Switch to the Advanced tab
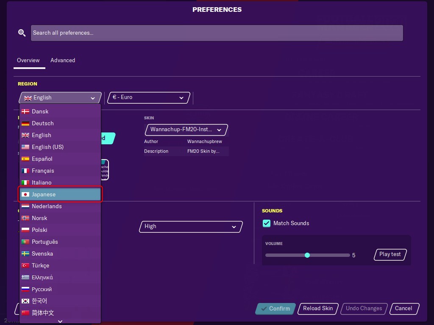434x325 pixels. pos(63,60)
